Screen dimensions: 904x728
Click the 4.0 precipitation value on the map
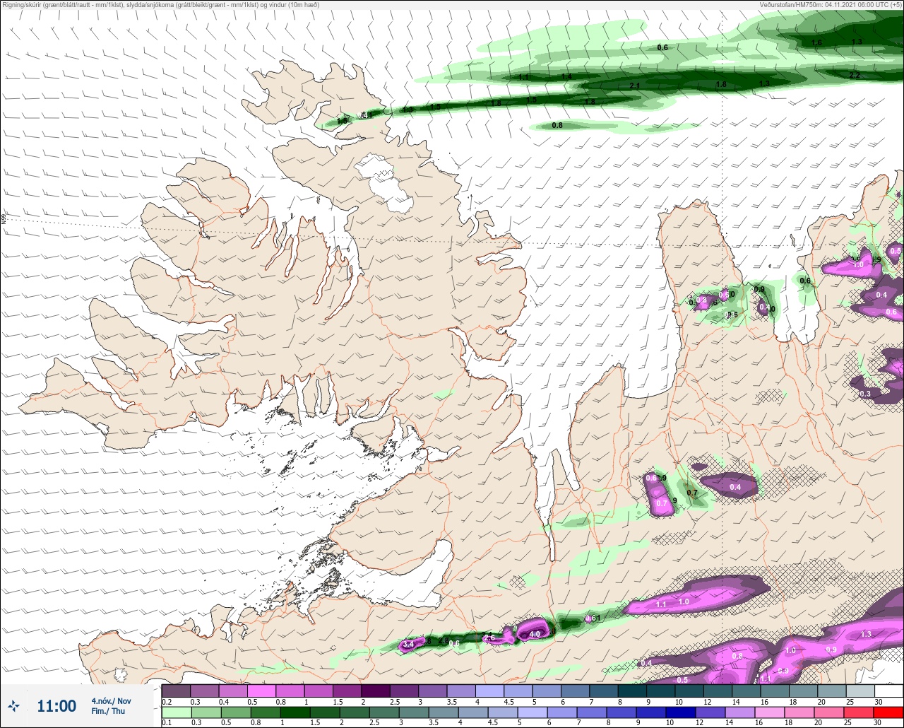[535, 634]
